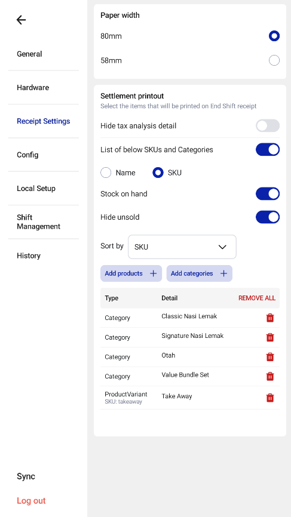Click the Signature Nasi Lemak detail text
The width and height of the screenshot is (291, 517).
(192, 336)
